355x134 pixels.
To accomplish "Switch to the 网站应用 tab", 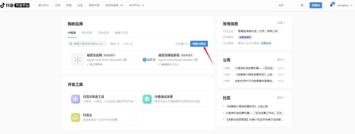I will click(x=104, y=33).
